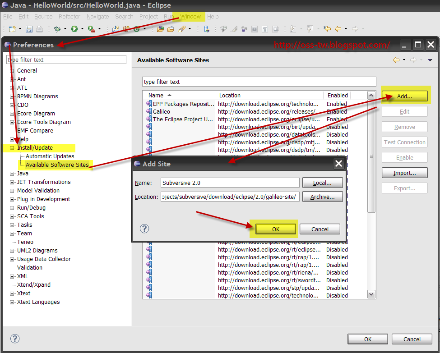Expand the Team preferences node

(12, 234)
